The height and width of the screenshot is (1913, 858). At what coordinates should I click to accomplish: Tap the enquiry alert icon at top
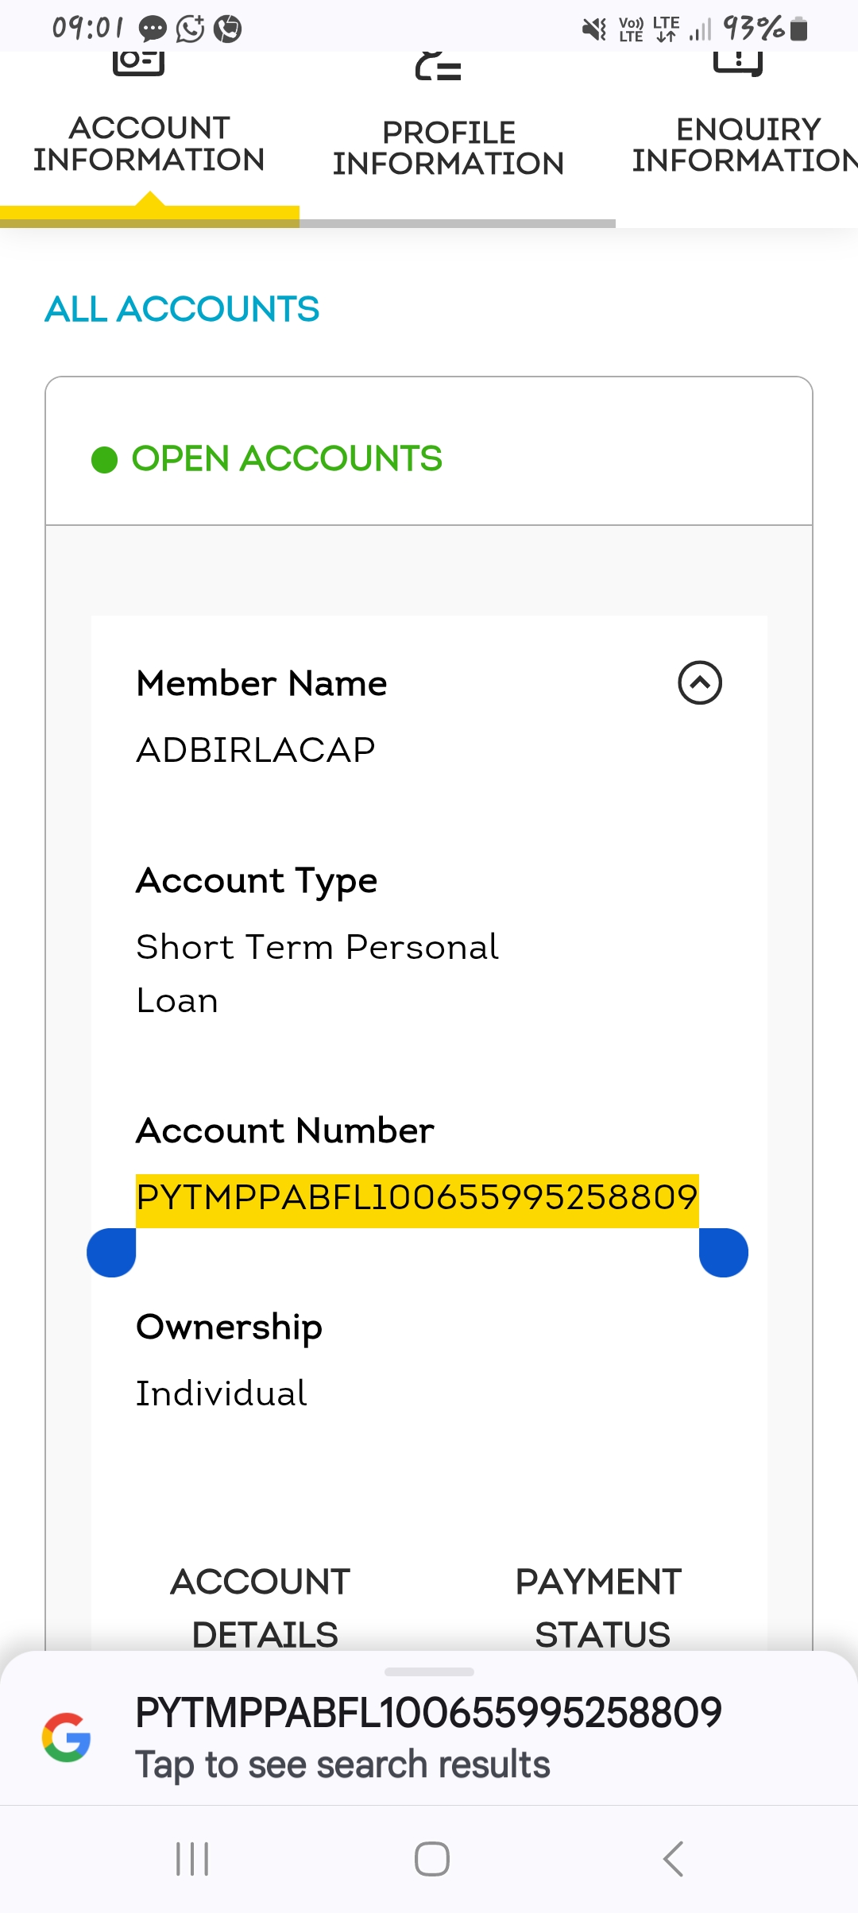[738, 62]
